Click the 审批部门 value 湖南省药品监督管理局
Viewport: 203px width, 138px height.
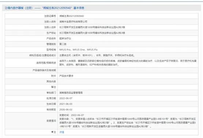coord(71,92)
